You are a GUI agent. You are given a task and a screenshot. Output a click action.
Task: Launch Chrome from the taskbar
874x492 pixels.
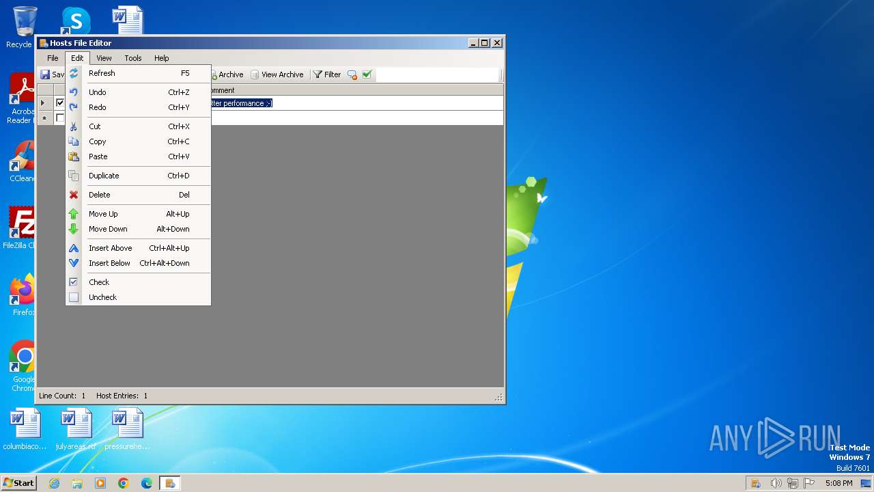[124, 483]
